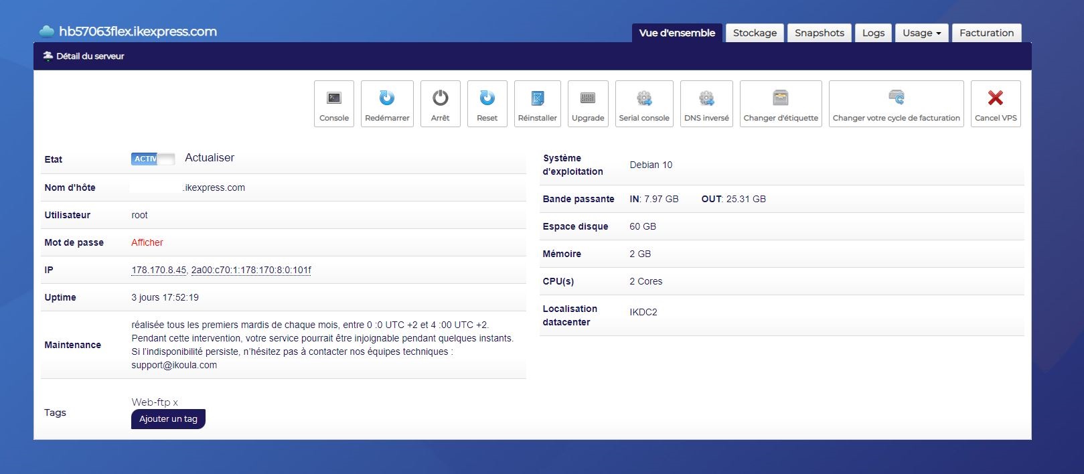Open DNS inversé settings
The image size is (1084, 474).
coord(706,104)
